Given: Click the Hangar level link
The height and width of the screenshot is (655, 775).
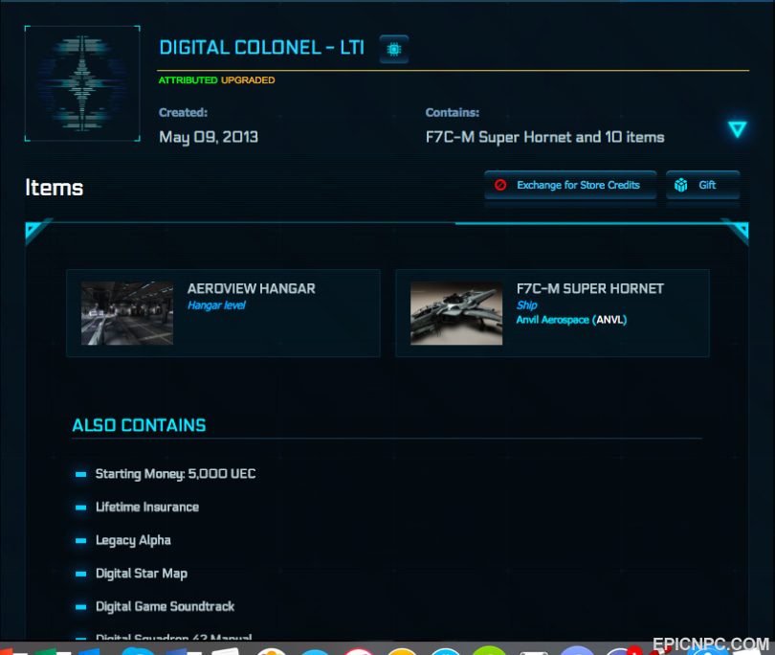Looking at the screenshot, I should tap(216, 305).
